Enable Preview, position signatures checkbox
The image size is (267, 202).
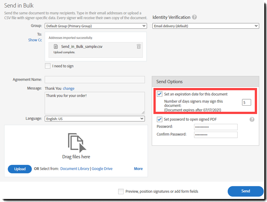coord(121,191)
